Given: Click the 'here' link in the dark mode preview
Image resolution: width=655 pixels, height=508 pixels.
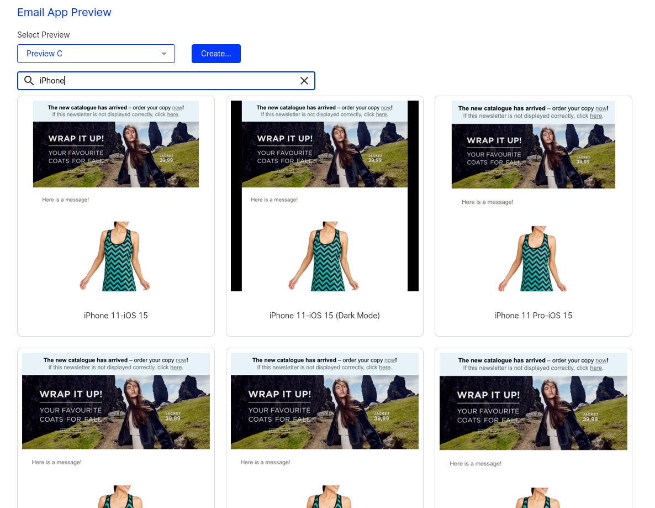Looking at the screenshot, I should click(x=381, y=114).
